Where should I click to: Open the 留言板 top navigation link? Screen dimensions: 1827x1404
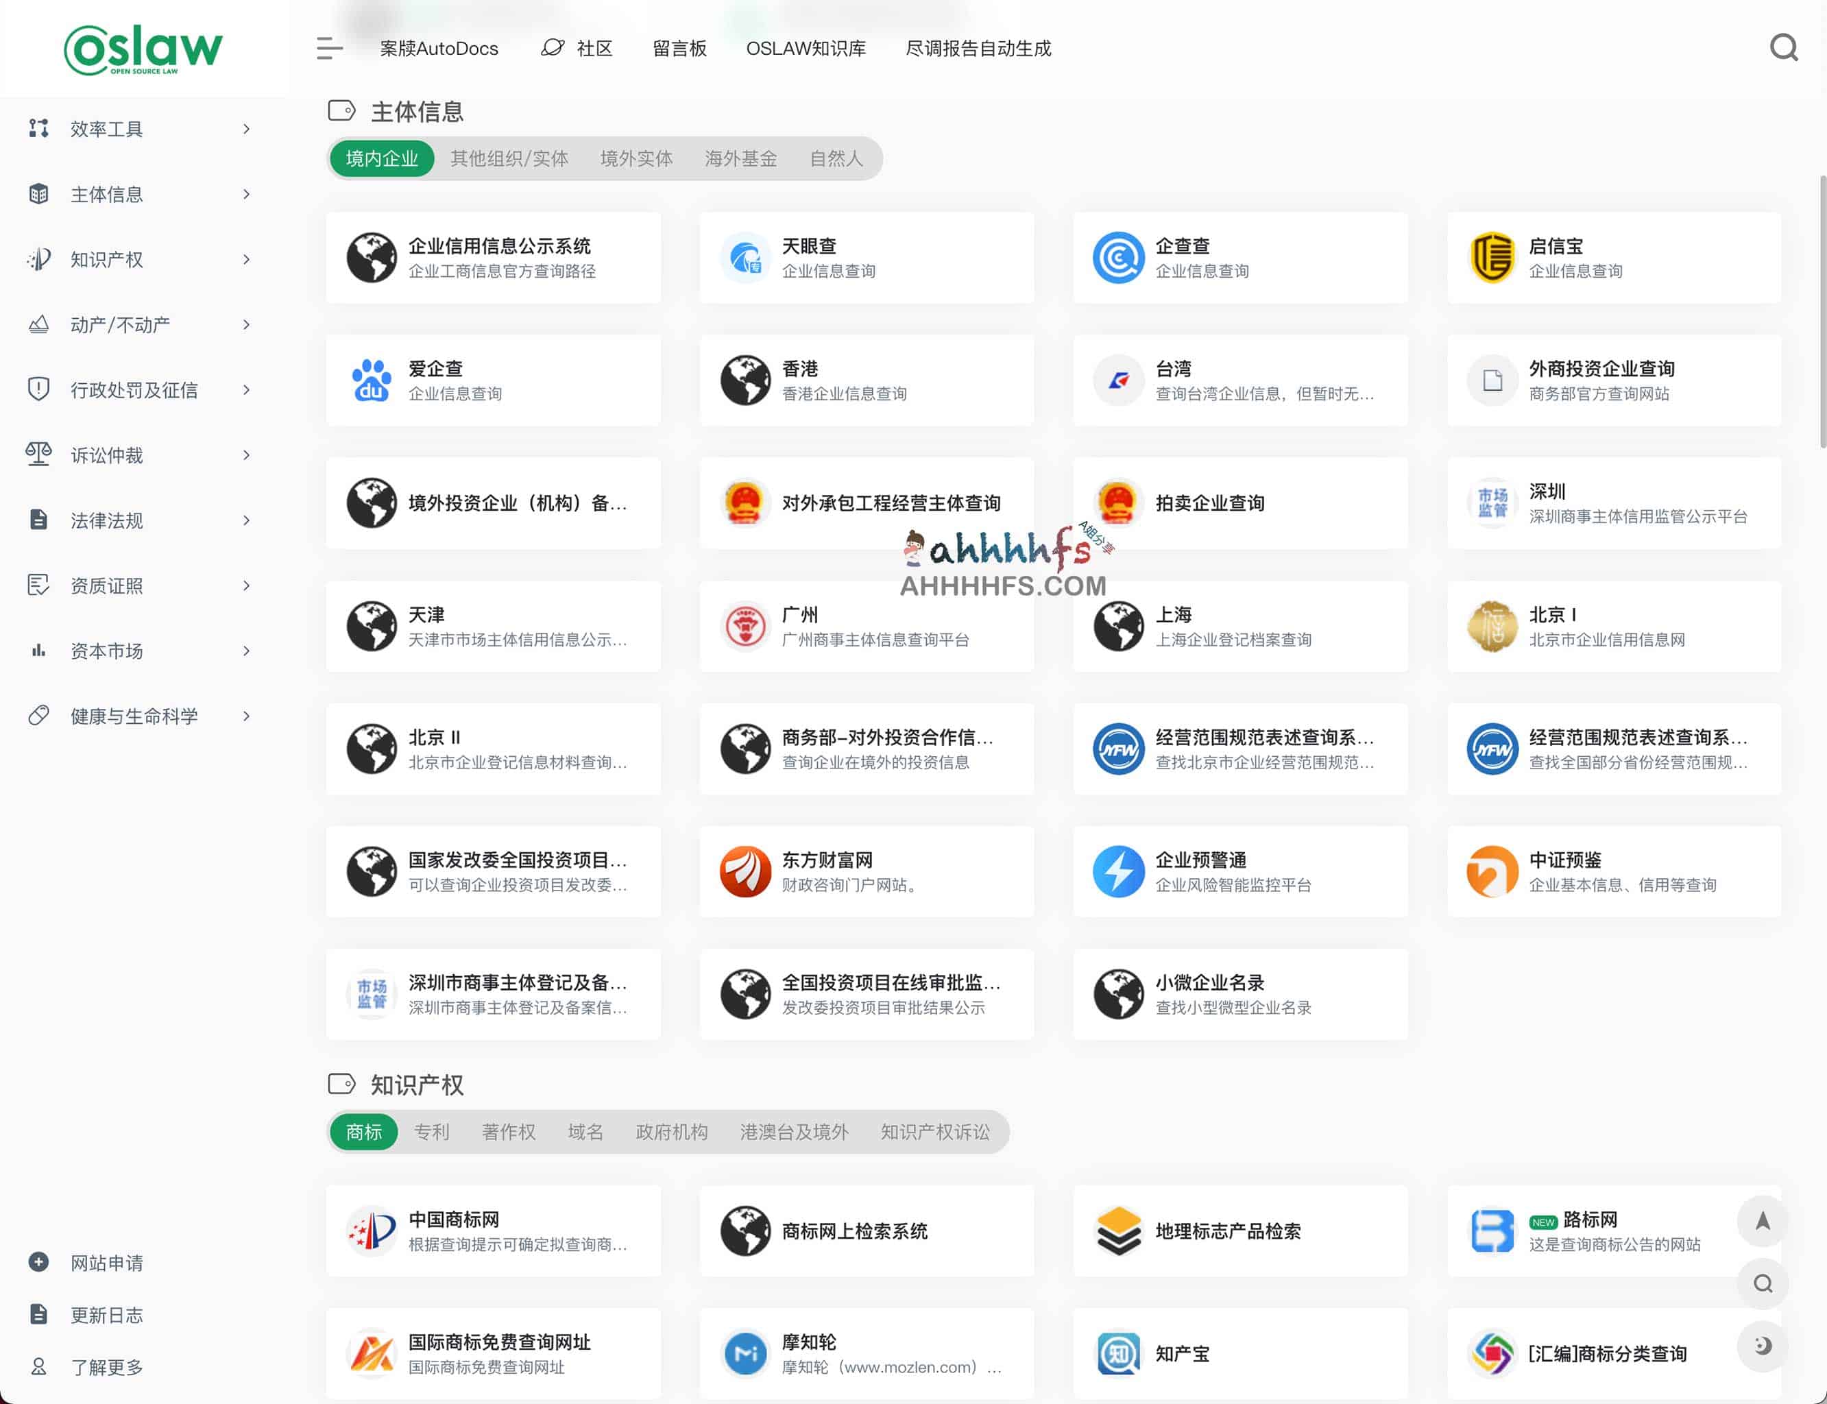pos(679,49)
